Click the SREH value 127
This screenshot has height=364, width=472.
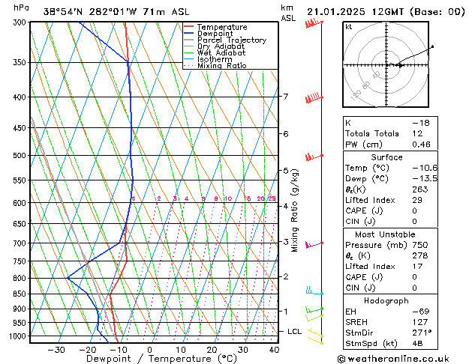point(420,322)
